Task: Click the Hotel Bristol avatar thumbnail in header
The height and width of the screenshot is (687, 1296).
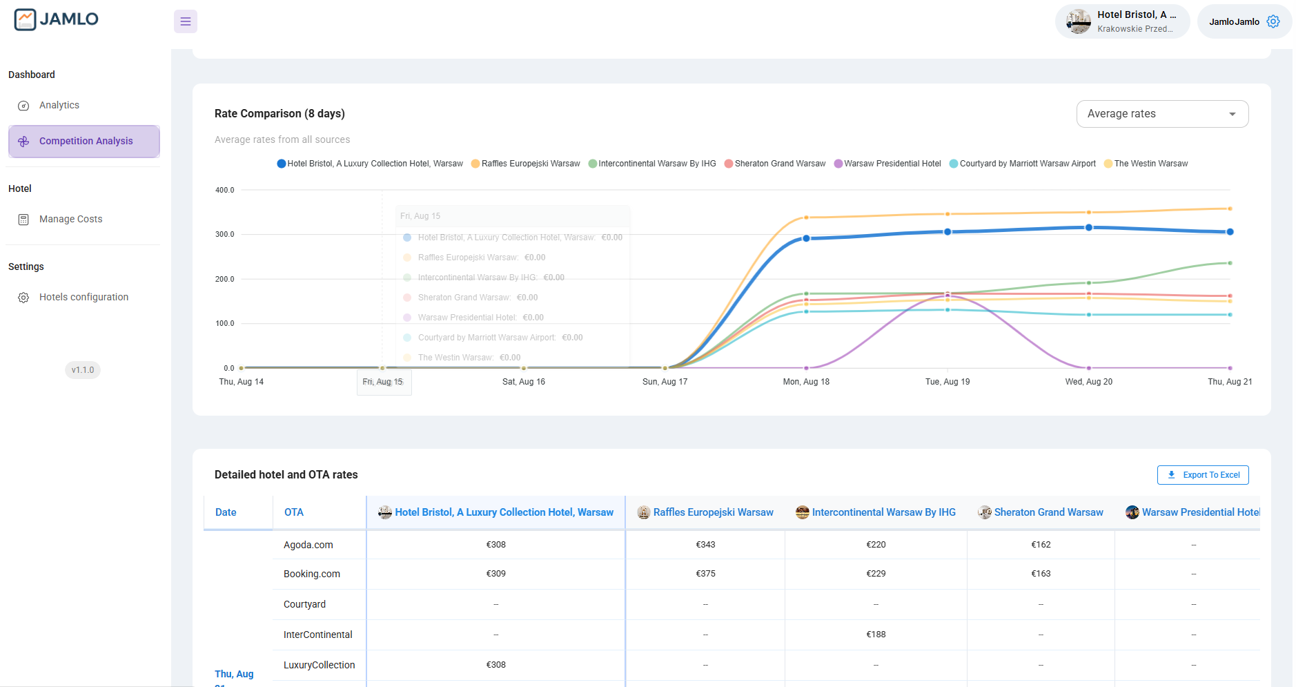Action: pos(1078,21)
